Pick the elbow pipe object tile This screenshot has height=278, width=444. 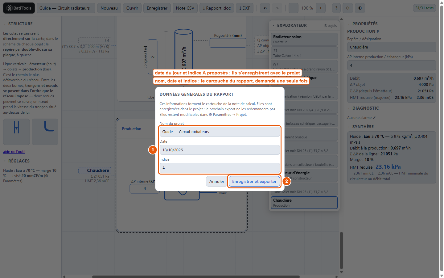[45, 132]
